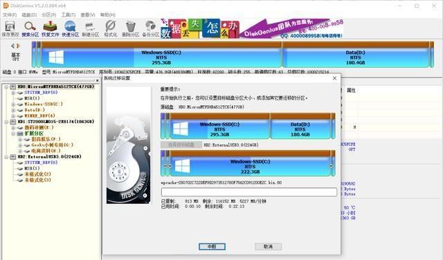Click the HD1 disk icon in tree
This screenshot has height=260, width=443.
tap(13, 122)
